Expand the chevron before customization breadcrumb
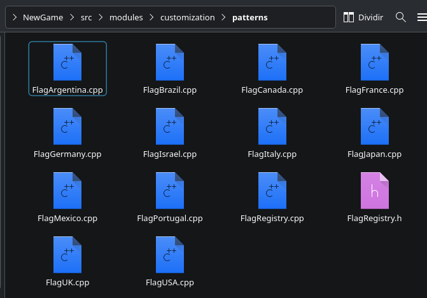The width and height of the screenshot is (427, 298). coord(152,17)
